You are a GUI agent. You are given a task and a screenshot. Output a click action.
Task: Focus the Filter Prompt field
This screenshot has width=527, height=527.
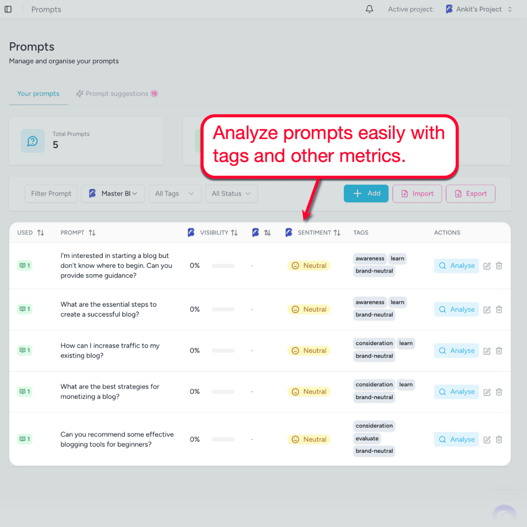[x=51, y=194]
